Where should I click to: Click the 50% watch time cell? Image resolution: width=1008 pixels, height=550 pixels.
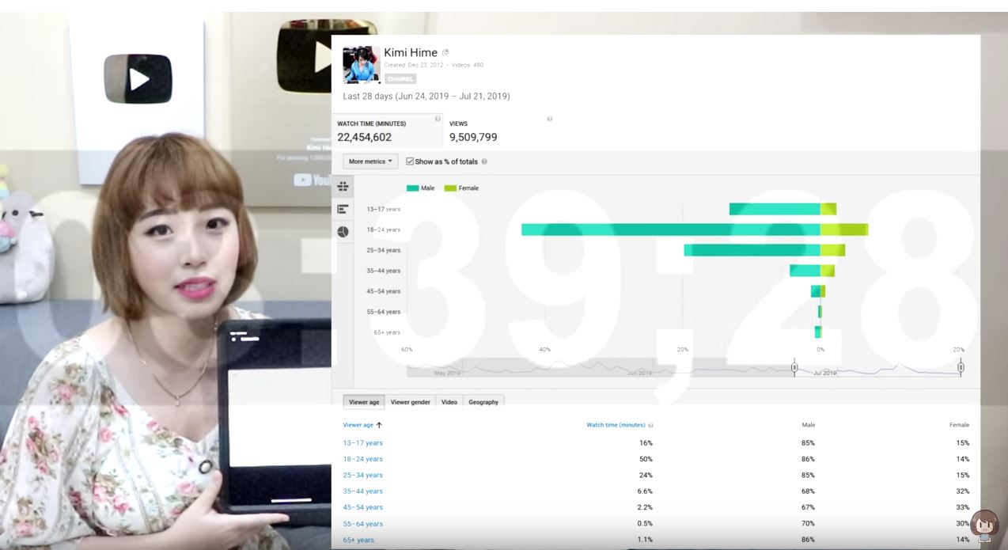[x=646, y=459]
